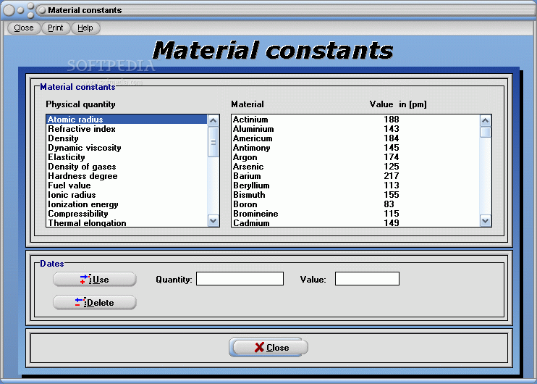The image size is (537, 384).
Task: Select Thermal elongation quantity
Action: pyautogui.click(x=127, y=223)
